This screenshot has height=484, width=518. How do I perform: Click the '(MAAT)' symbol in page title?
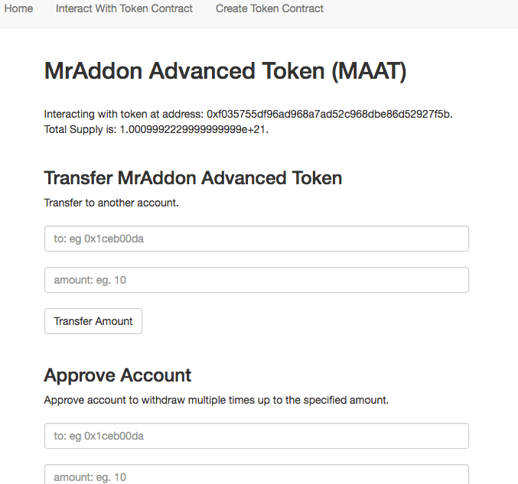(370, 72)
